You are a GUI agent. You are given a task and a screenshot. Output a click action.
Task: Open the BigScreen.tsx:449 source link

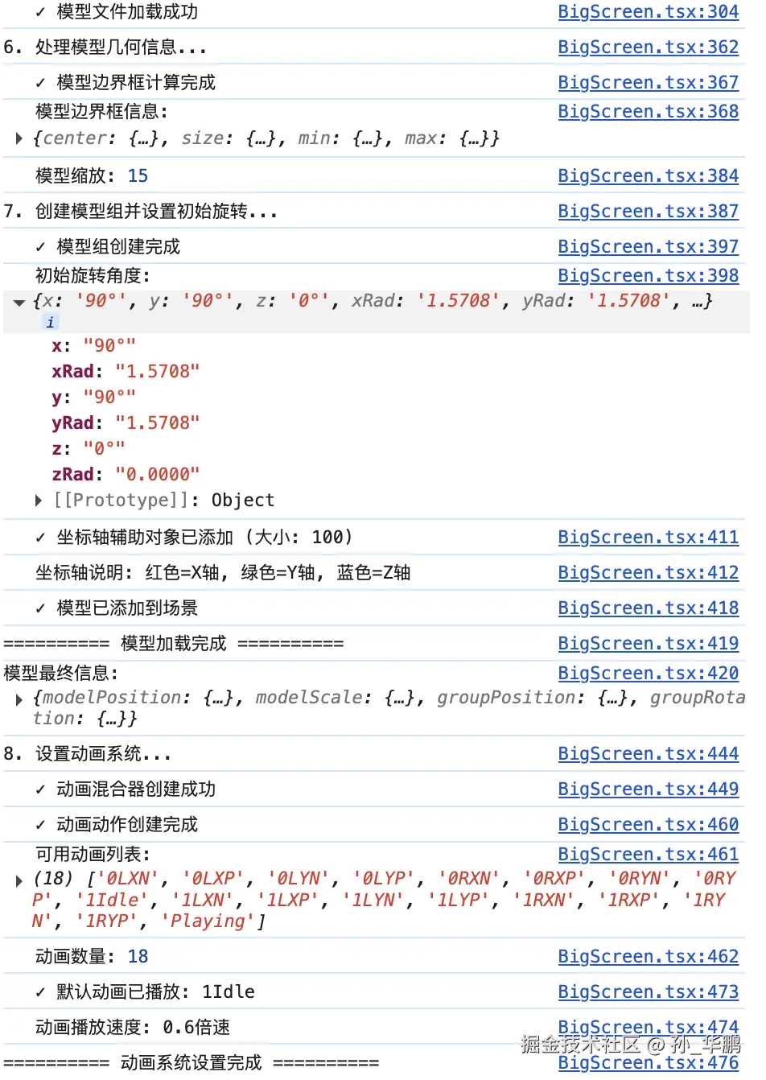[x=648, y=789]
